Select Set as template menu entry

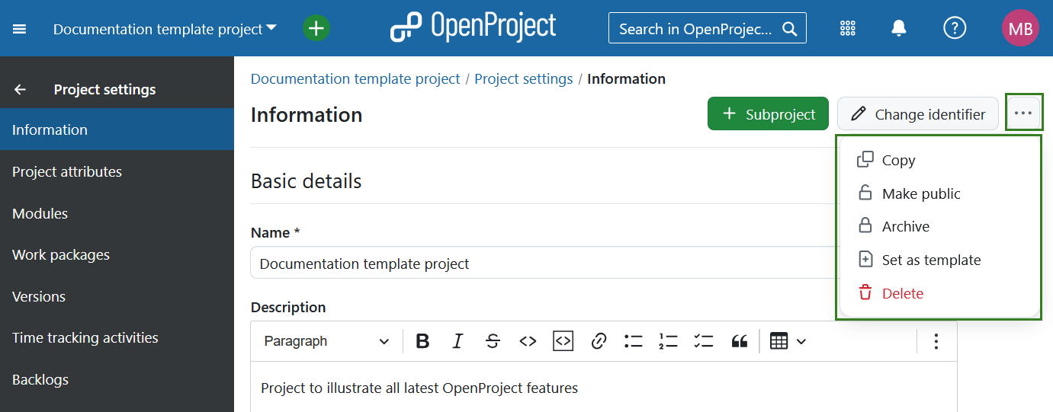tap(939, 260)
